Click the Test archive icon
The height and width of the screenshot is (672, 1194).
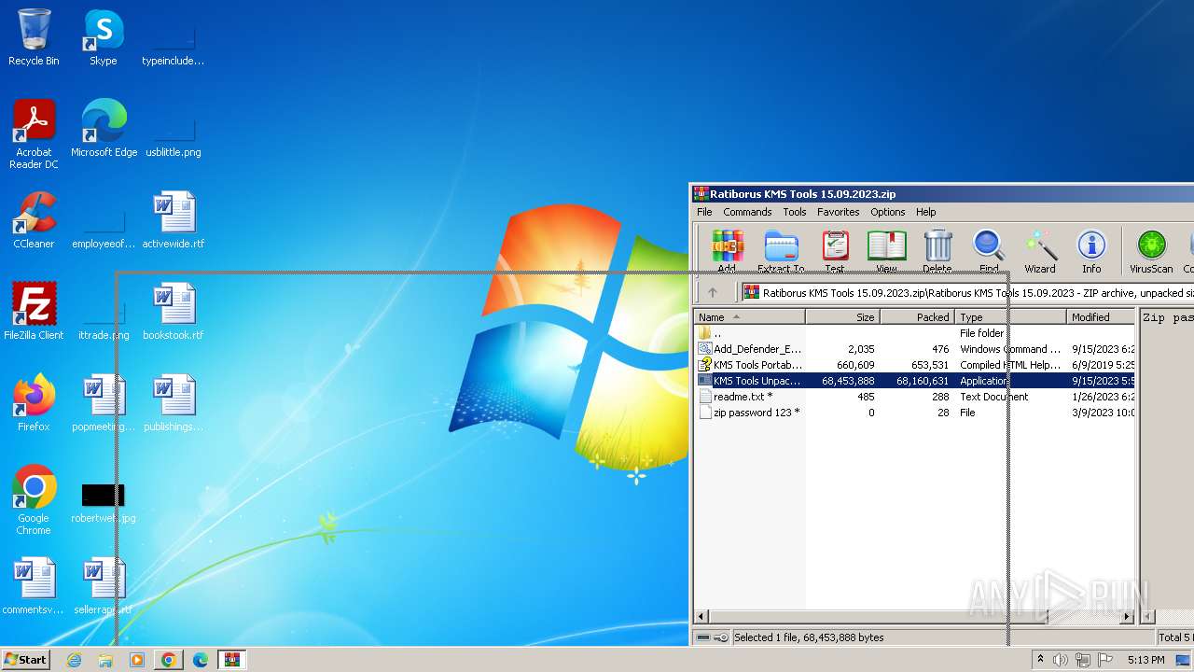click(x=835, y=250)
